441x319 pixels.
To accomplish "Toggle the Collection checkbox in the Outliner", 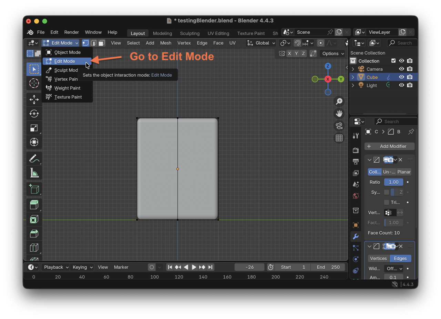I will [x=394, y=61].
